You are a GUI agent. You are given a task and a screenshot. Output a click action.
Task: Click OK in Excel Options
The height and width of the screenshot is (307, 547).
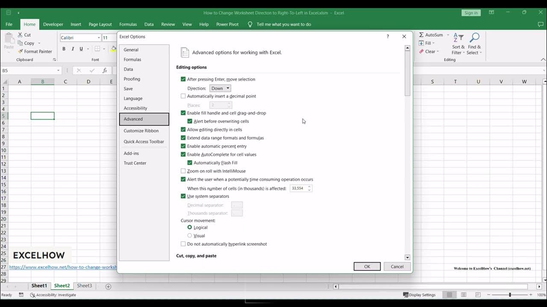(367, 266)
